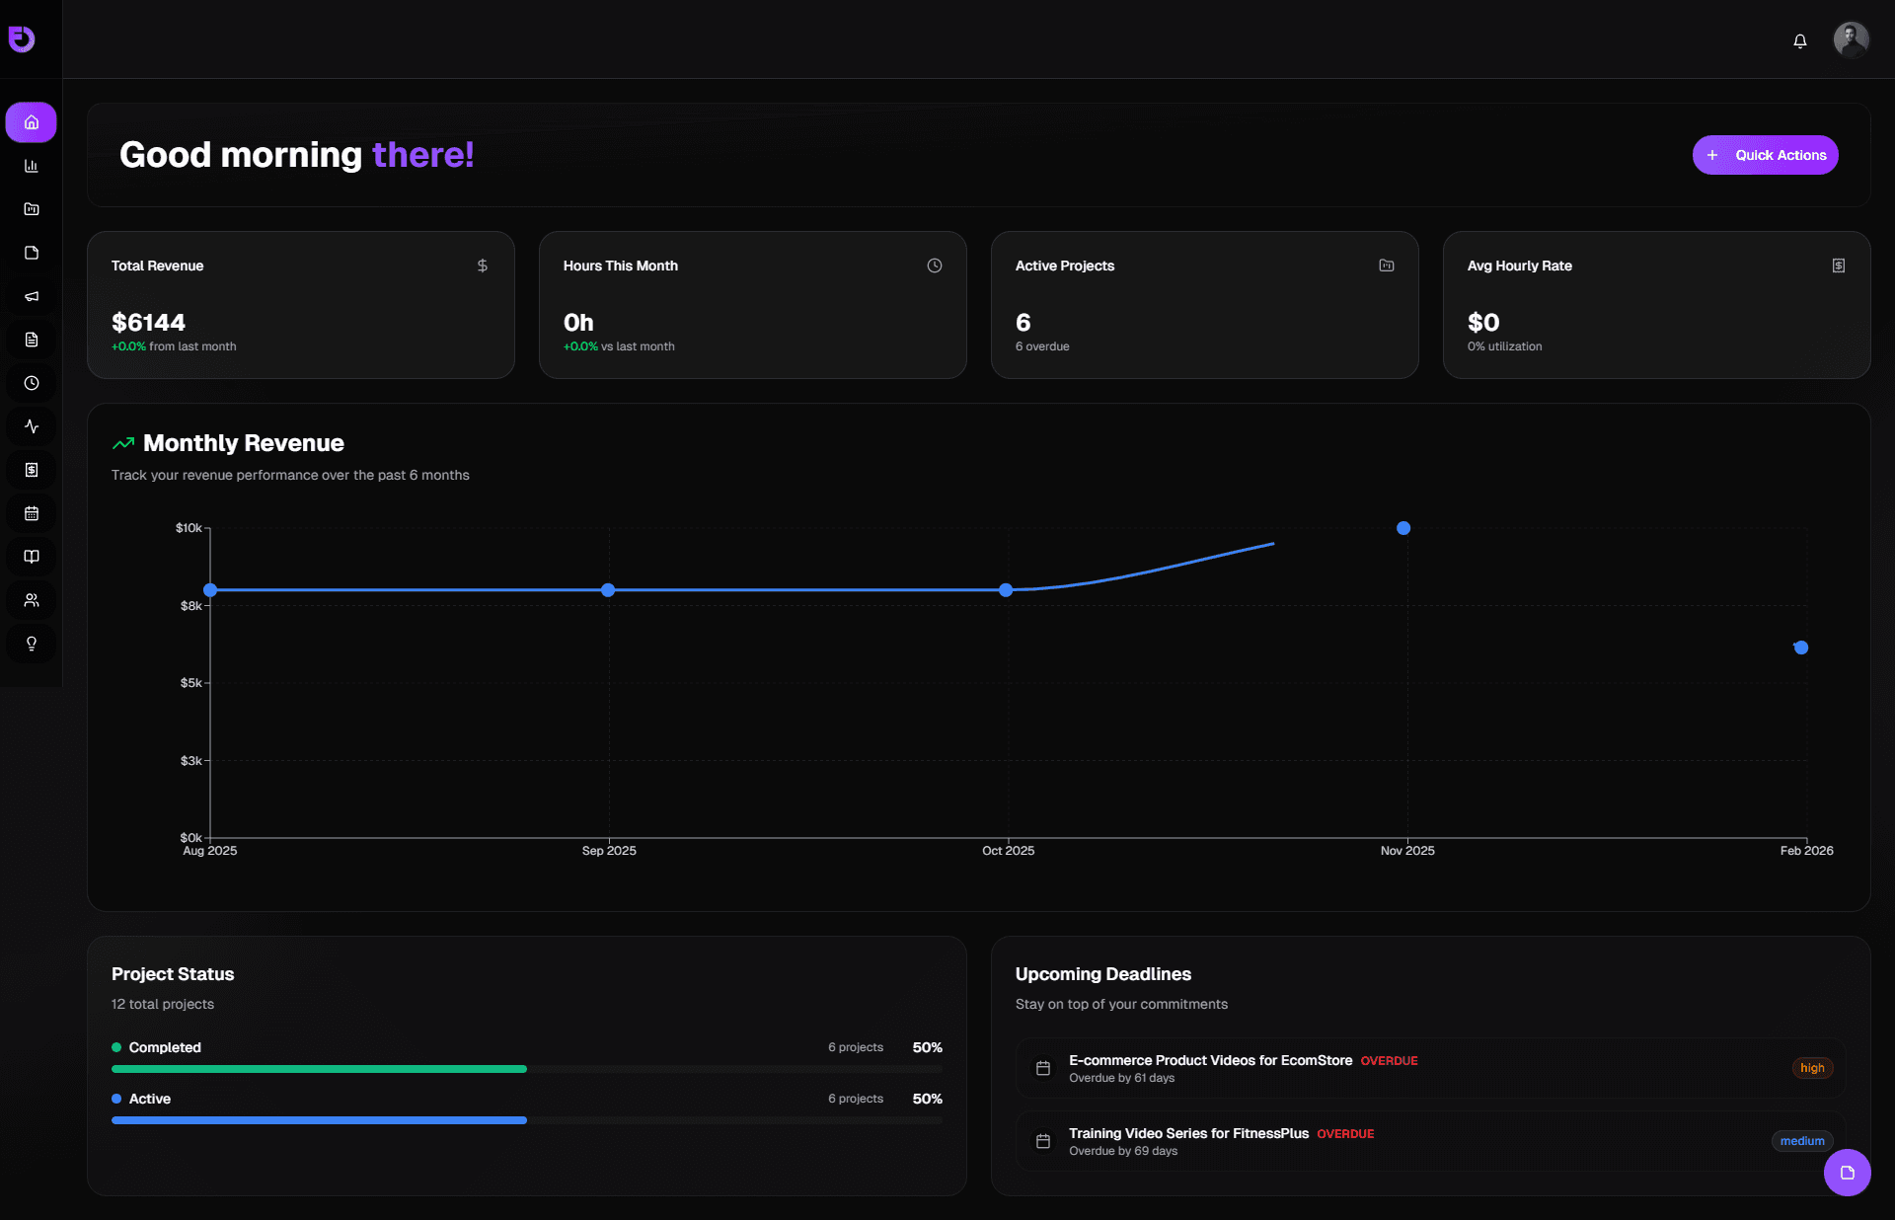Click the Total Revenue card
The height and width of the screenshot is (1220, 1895).
[x=300, y=305]
